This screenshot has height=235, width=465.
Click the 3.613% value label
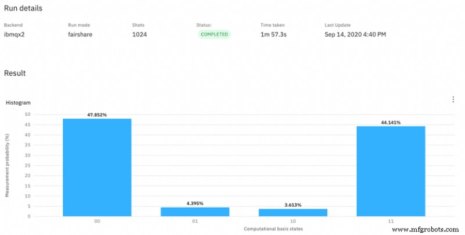point(292,205)
